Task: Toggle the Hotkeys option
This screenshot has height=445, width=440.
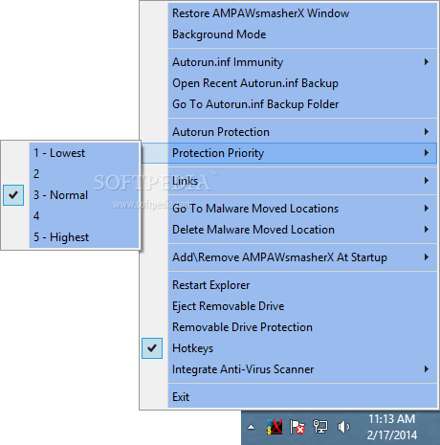Action: tap(289, 348)
